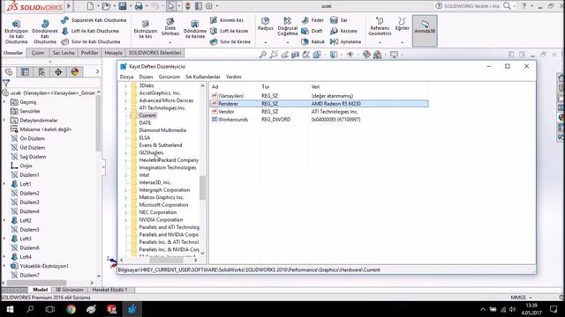Switch to the Sac Levha tab
Screen dimensions: 565x317
64,53
